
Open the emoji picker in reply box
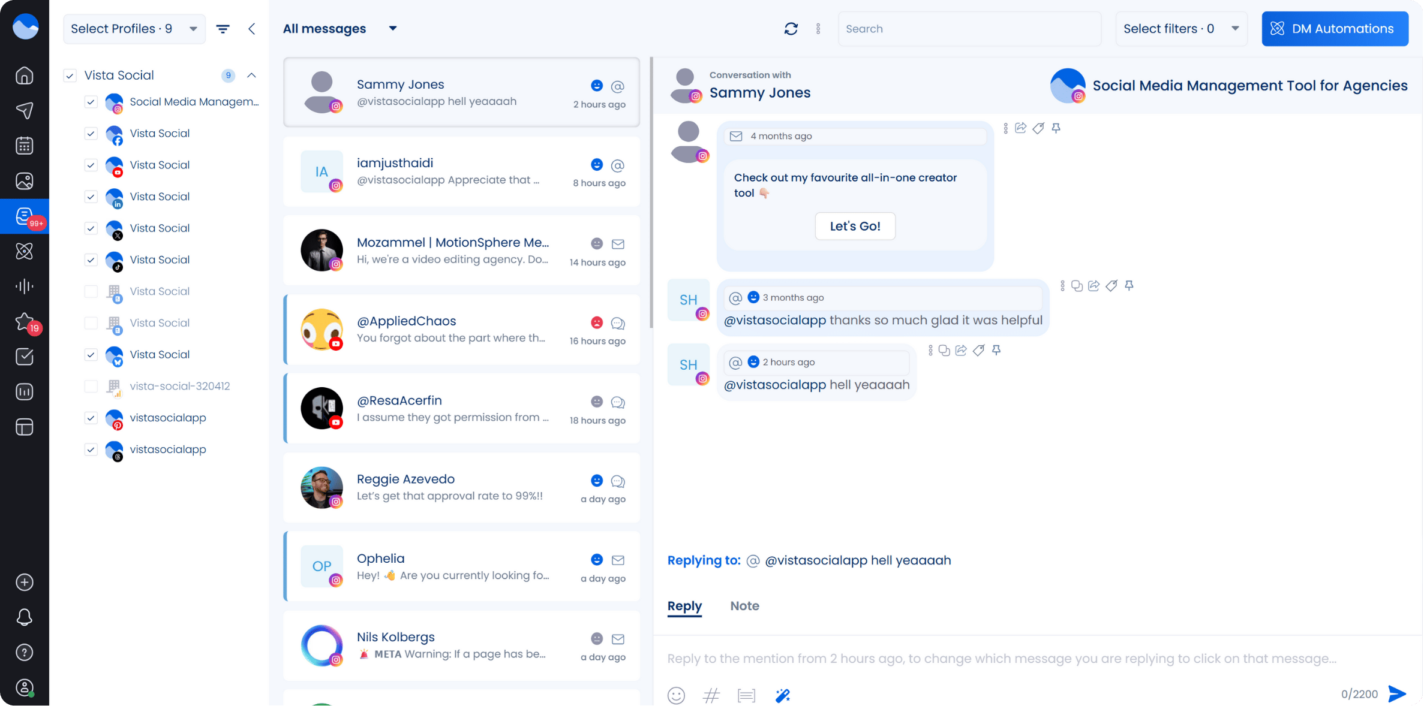(676, 695)
